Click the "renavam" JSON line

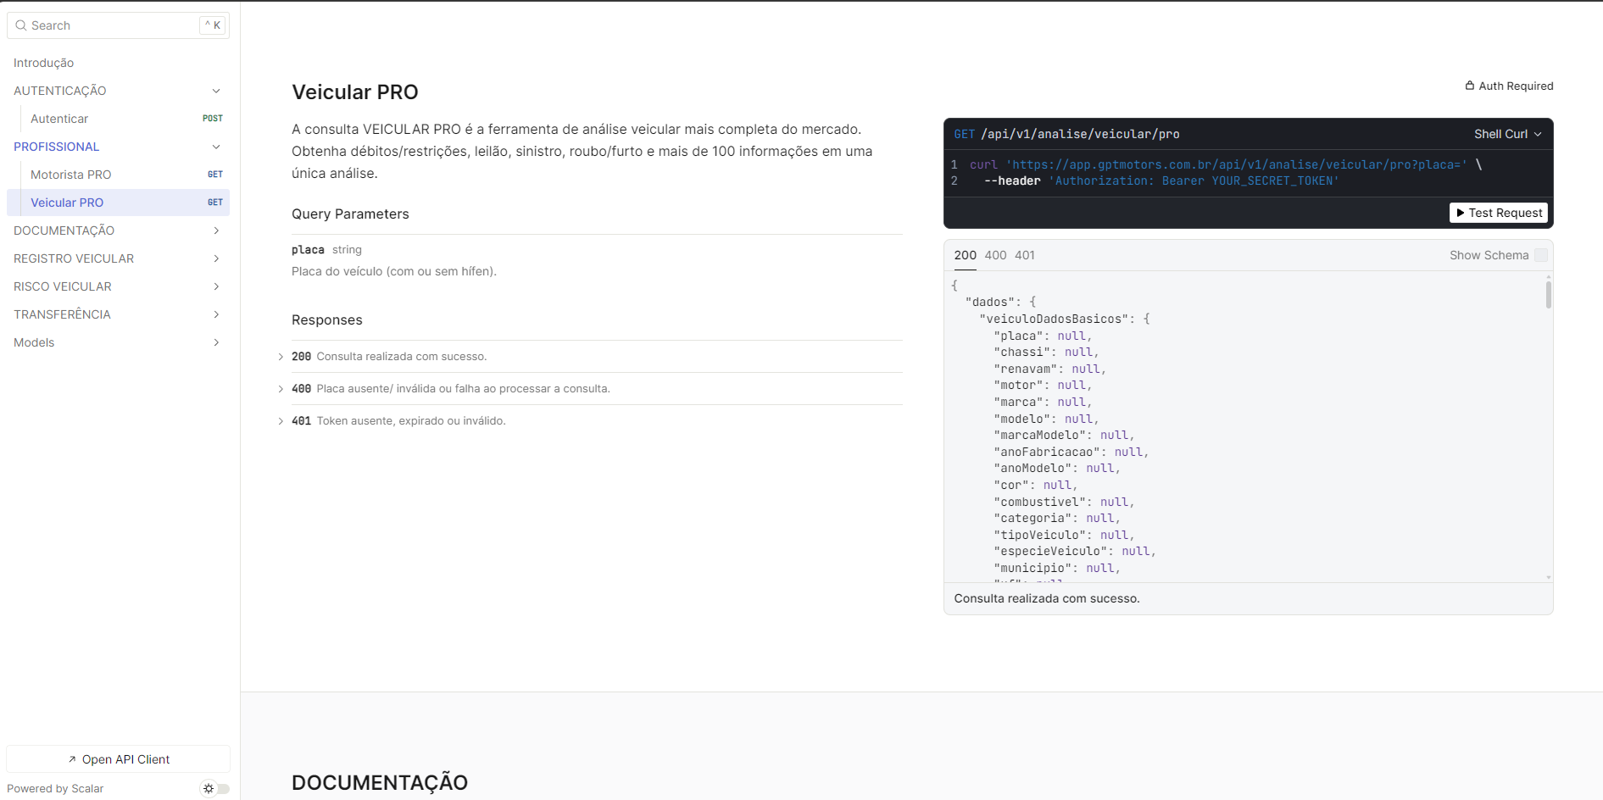coord(1049,369)
